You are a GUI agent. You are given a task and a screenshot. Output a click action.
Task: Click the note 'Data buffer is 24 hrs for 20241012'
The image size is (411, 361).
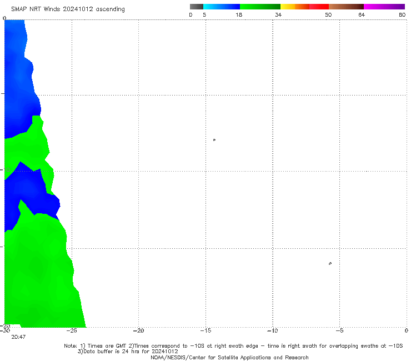click(x=128, y=352)
